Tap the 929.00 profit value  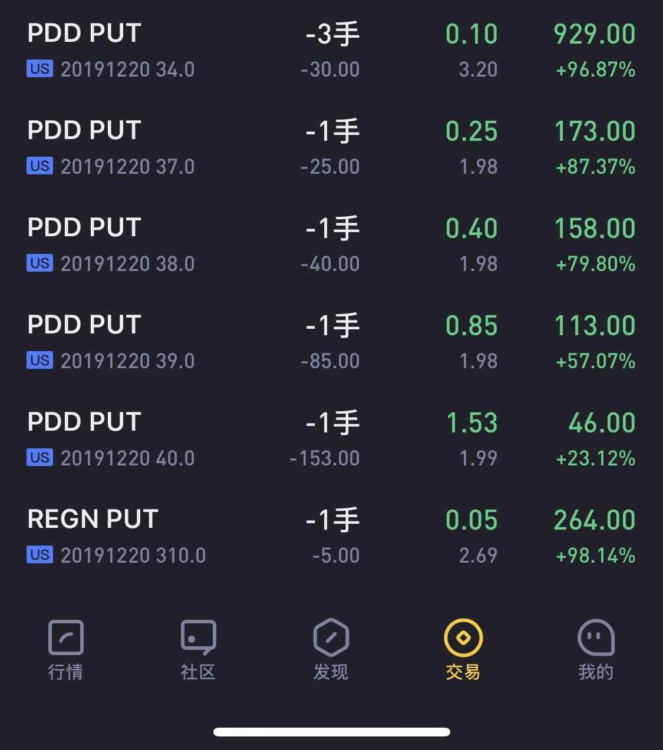[x=595, y=34]
